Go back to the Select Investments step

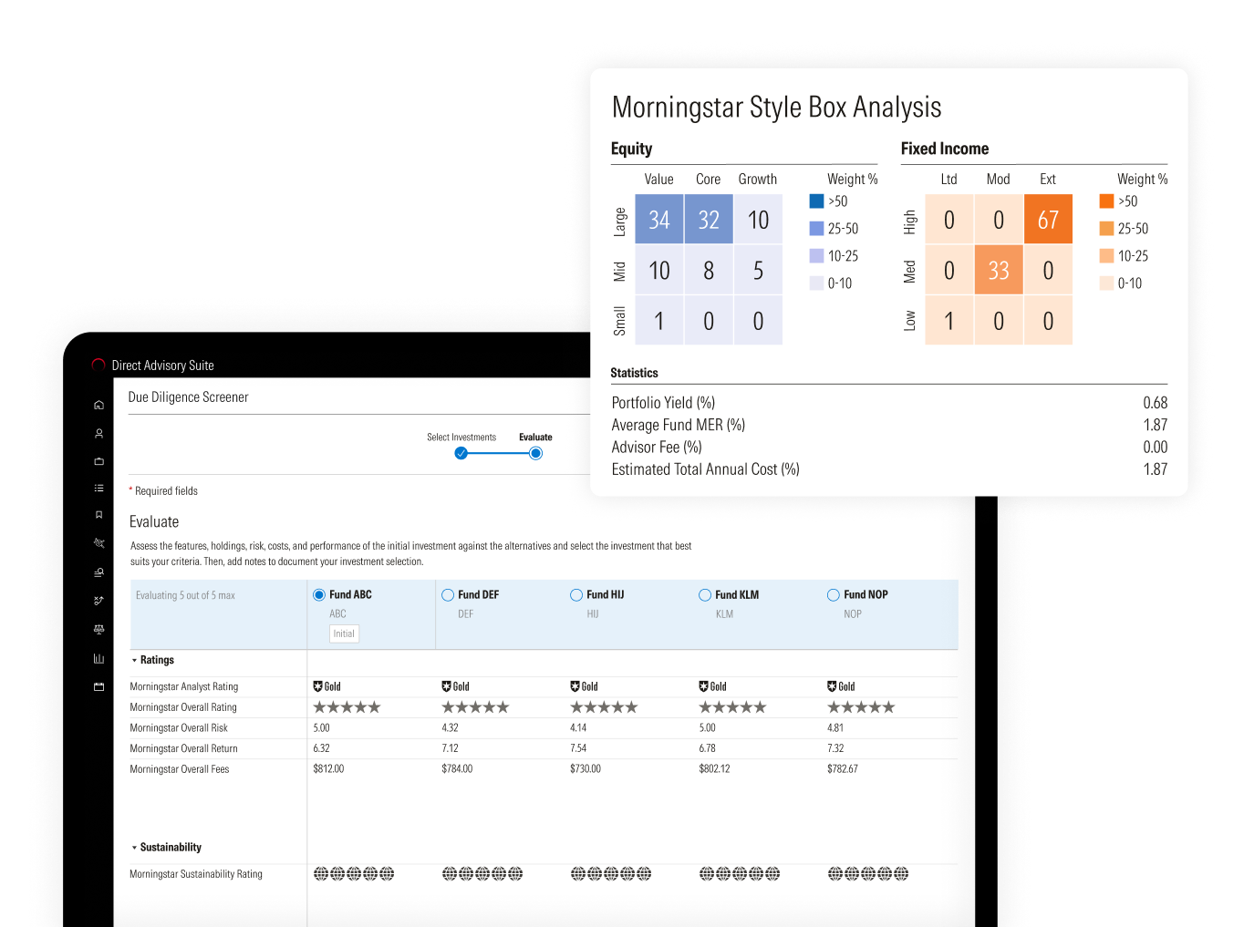(461, 453)
